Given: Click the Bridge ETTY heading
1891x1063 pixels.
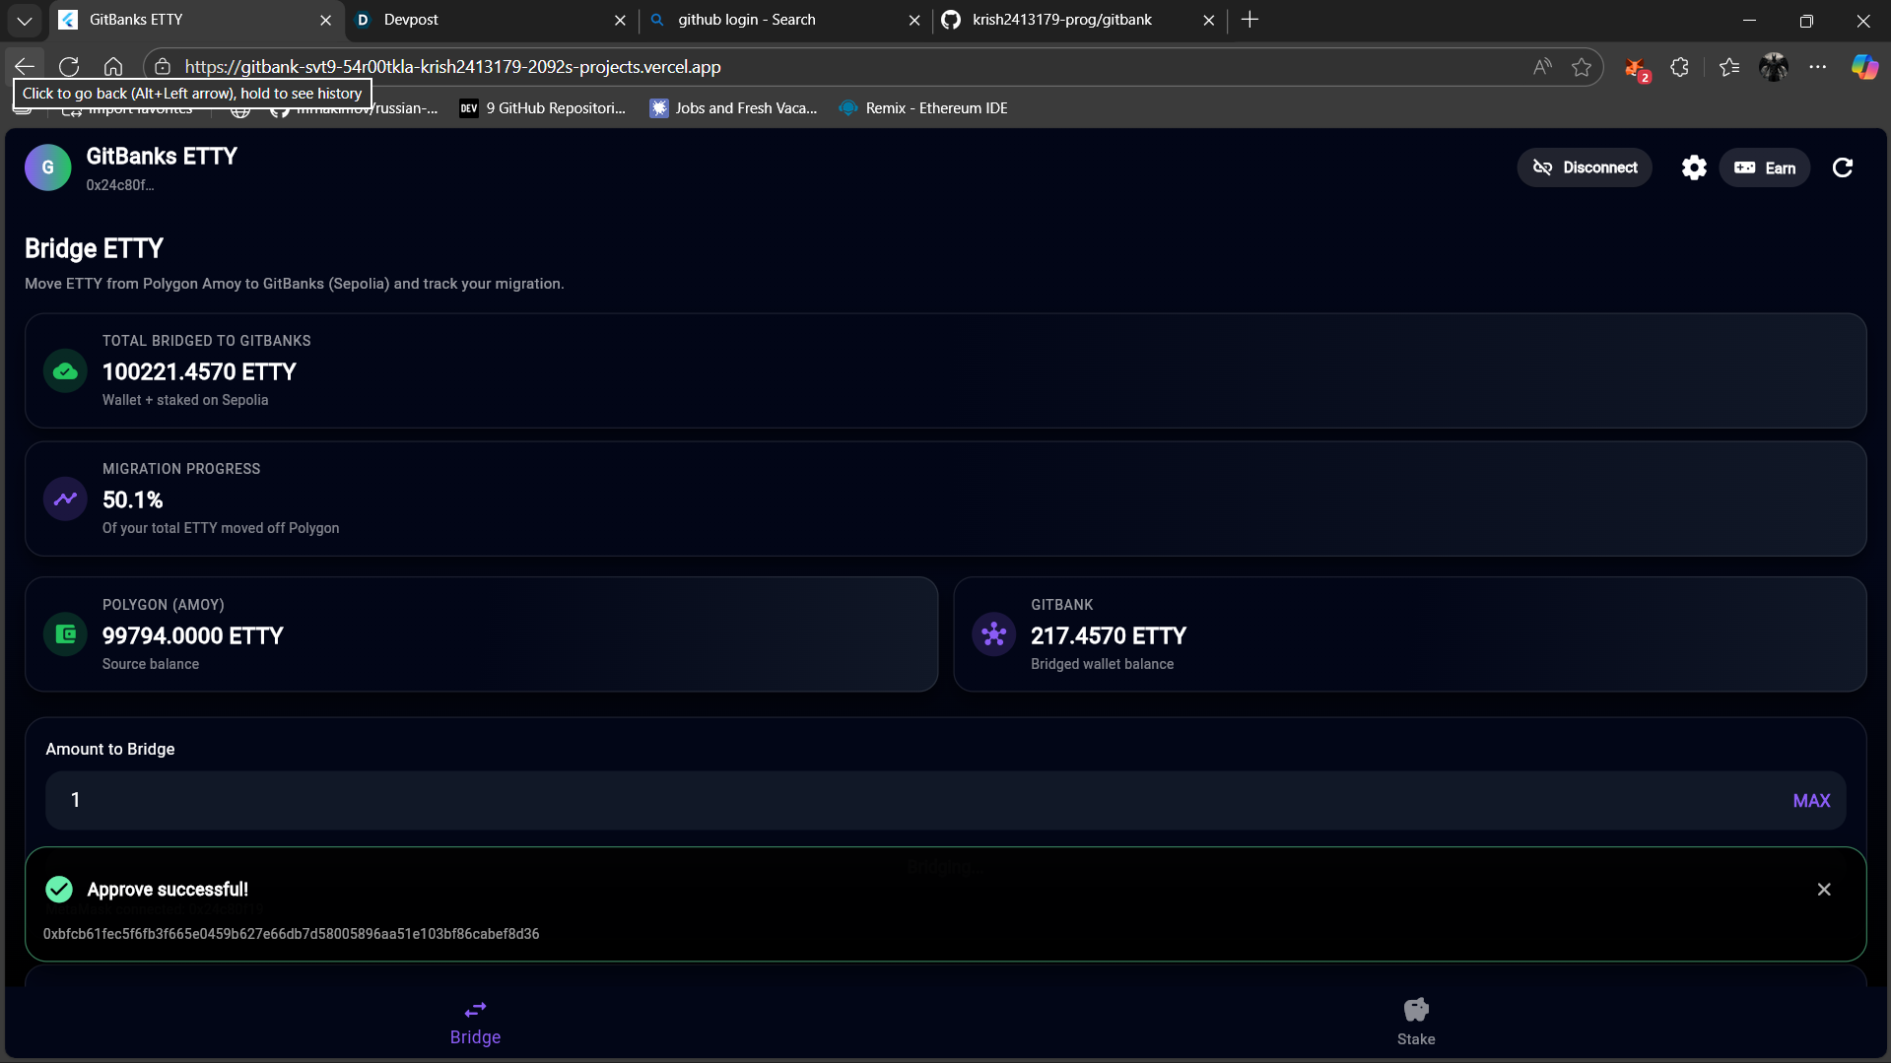Looking at the screenshot, I should (x=94, y=248).
